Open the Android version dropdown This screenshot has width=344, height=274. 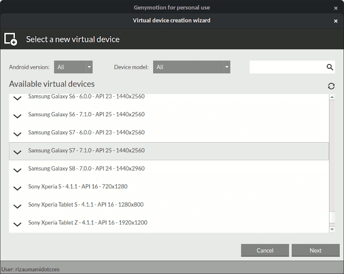point(73,67)
